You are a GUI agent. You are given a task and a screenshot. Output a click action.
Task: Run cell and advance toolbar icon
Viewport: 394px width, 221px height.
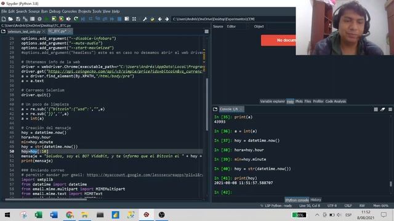coord(62,19)
